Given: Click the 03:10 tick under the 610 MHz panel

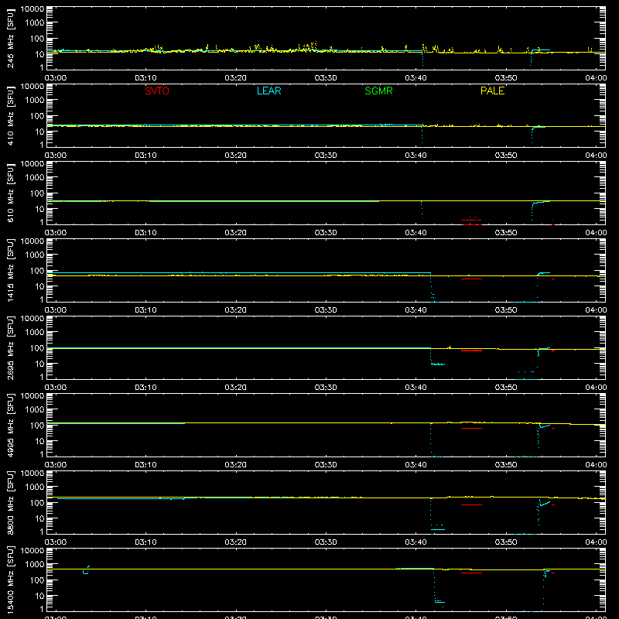Looking at the screenshot, I should pyautogui.click(x=145, y=233).
